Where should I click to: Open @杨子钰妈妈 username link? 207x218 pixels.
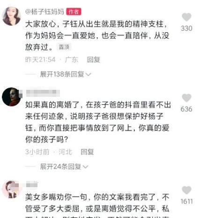pyautogui.click(x=44, y=12)
